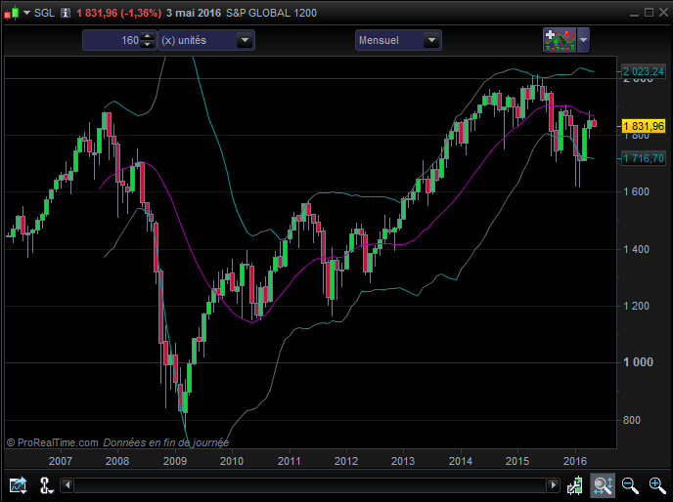The image size is (673, 502).
Task: Open the dropdown arrow next to SGL
Action: (26, 13)
